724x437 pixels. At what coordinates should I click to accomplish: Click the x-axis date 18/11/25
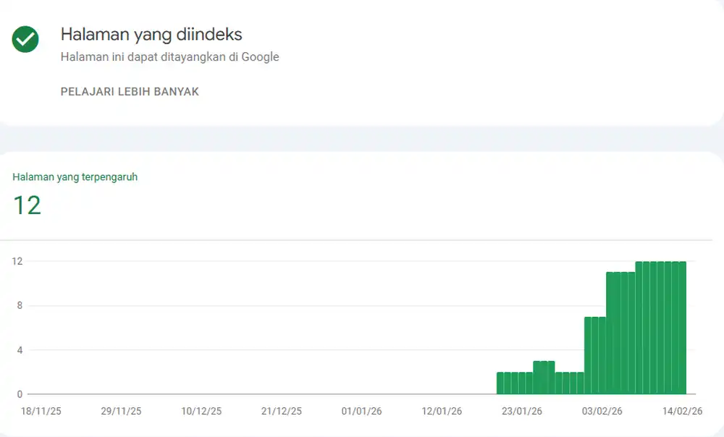coord(41,411)
